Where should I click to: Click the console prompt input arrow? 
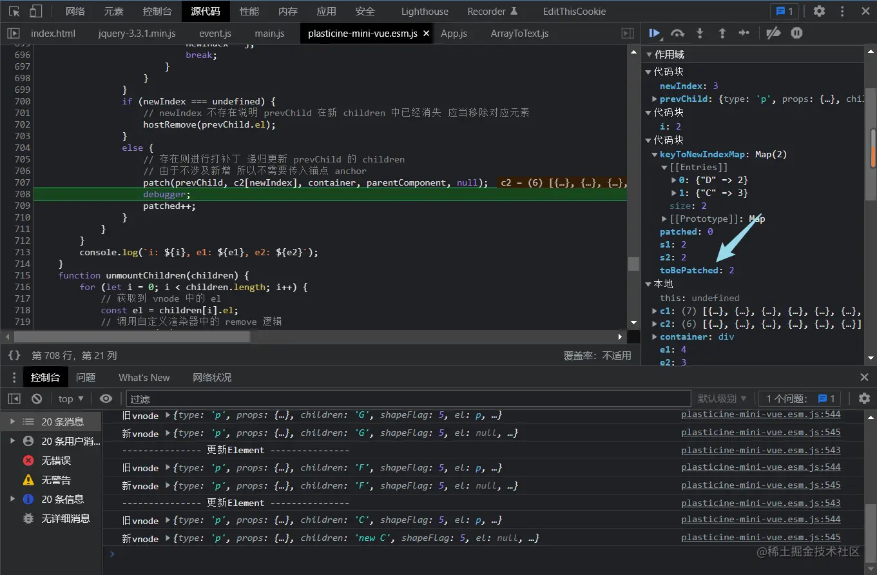(112, 554)
